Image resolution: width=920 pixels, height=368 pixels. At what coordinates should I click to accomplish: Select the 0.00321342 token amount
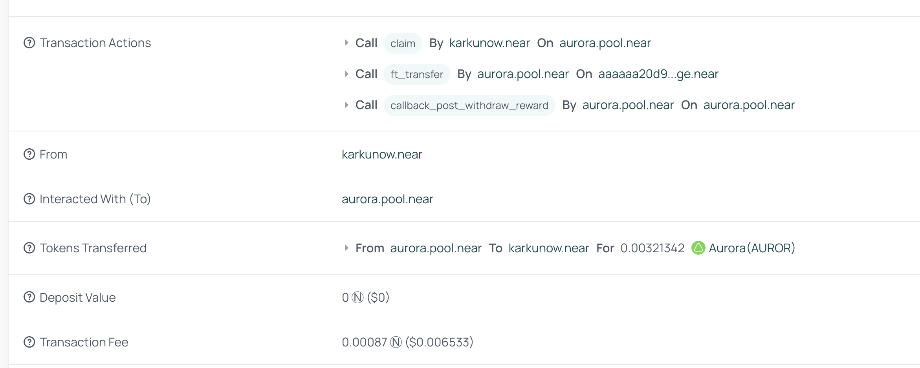pos(652,248)
